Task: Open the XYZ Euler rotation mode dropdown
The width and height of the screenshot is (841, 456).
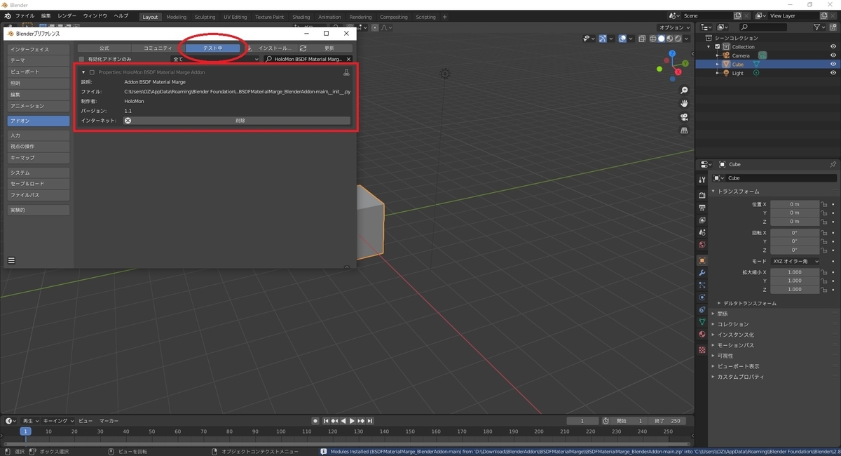Action: [795, 261]
